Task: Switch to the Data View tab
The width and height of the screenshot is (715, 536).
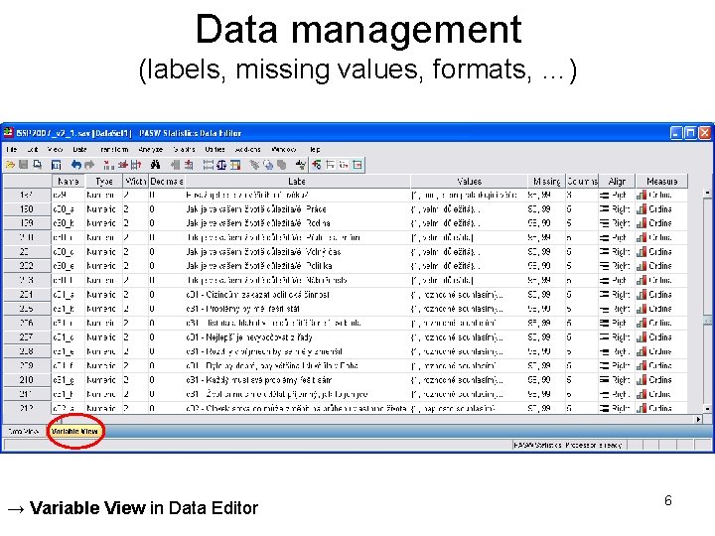Action: click(x=23, y=431)
